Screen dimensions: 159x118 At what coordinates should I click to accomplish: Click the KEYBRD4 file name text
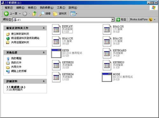tap(68, 74)
